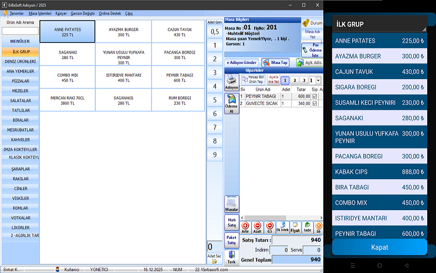Open the Ödeme Al payment icon
436x273 pixels.
232,104
